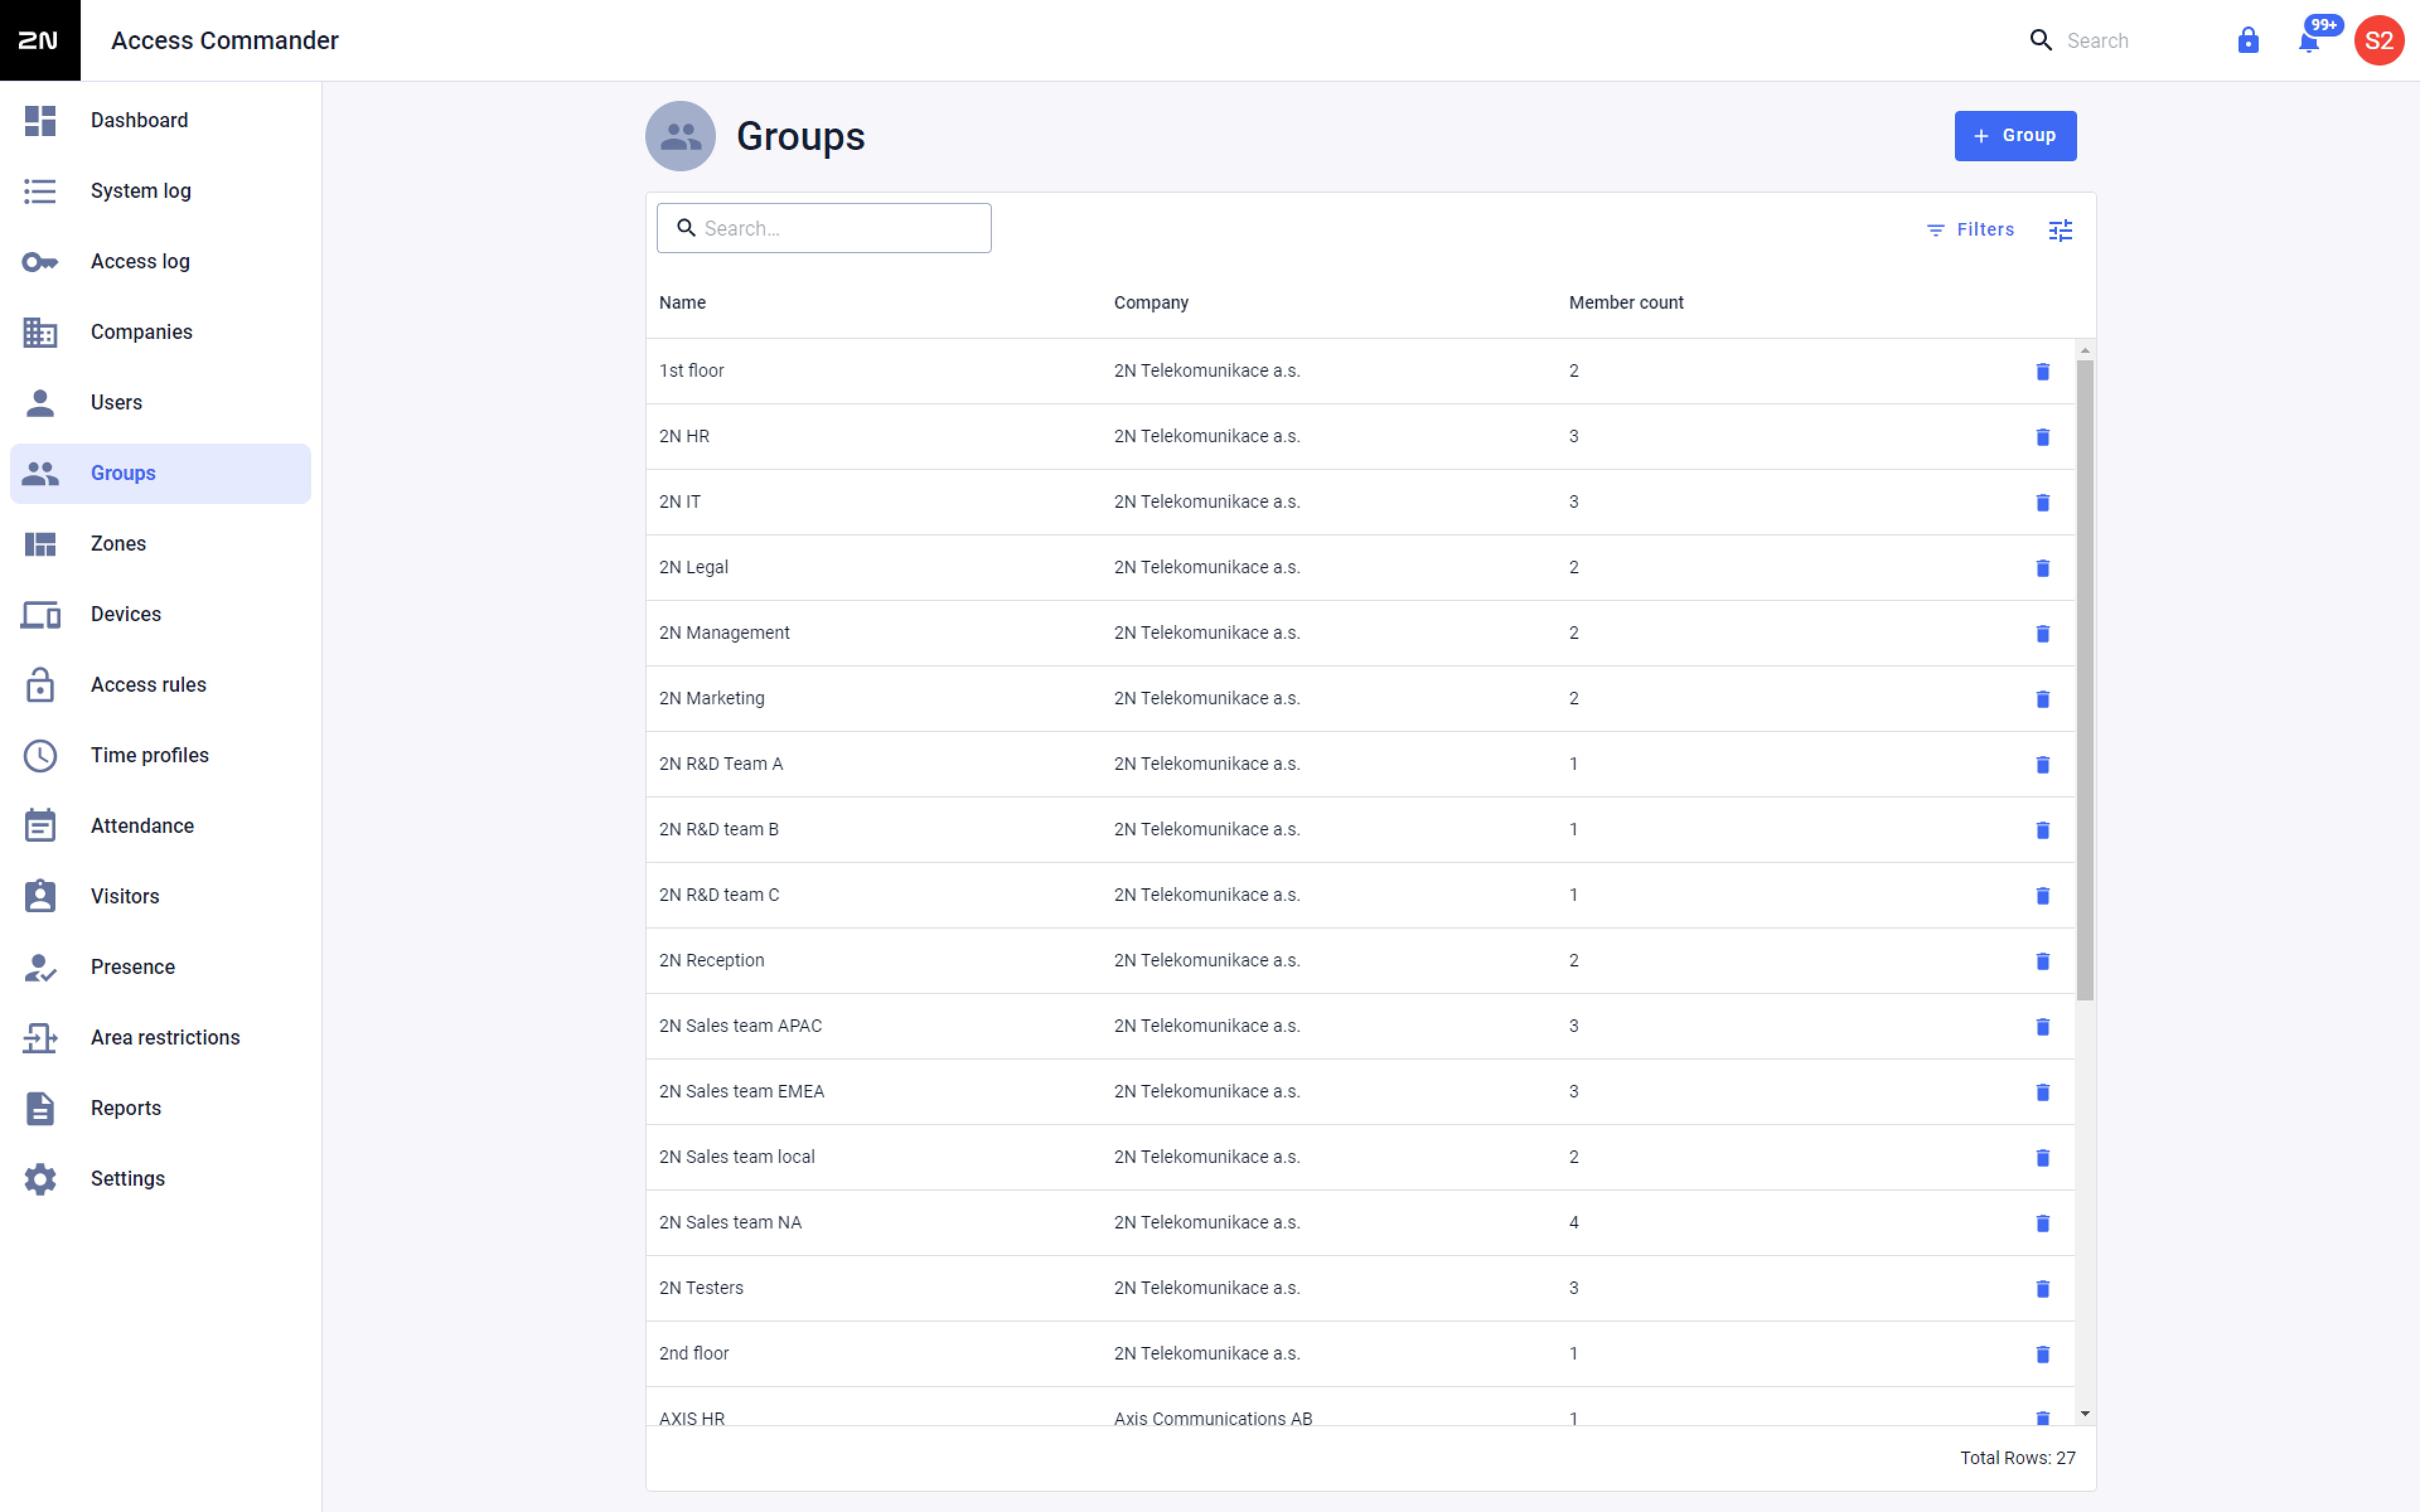Open the S2 user avatar menu

coord(2379,40)
